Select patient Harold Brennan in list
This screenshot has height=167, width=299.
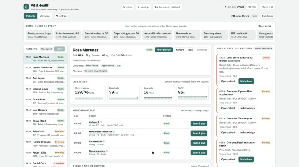(46, 144)
